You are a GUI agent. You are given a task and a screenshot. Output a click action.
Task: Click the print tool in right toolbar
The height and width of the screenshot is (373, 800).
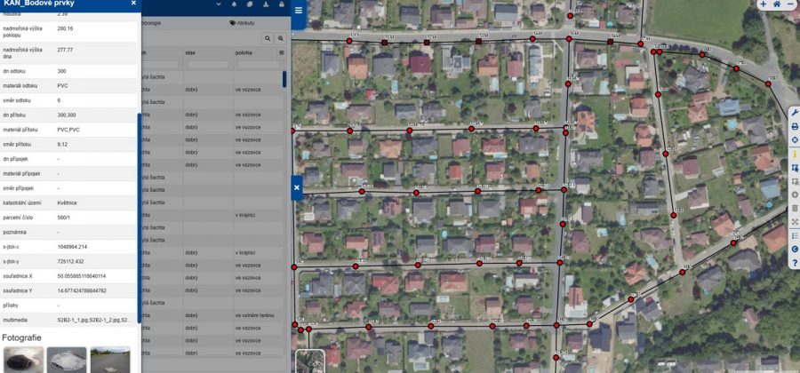[794, 127]
